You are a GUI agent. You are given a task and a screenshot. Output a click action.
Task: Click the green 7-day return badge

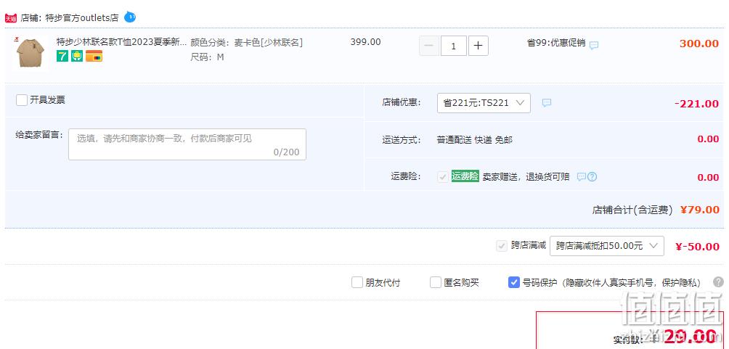(x=62, y=56)
